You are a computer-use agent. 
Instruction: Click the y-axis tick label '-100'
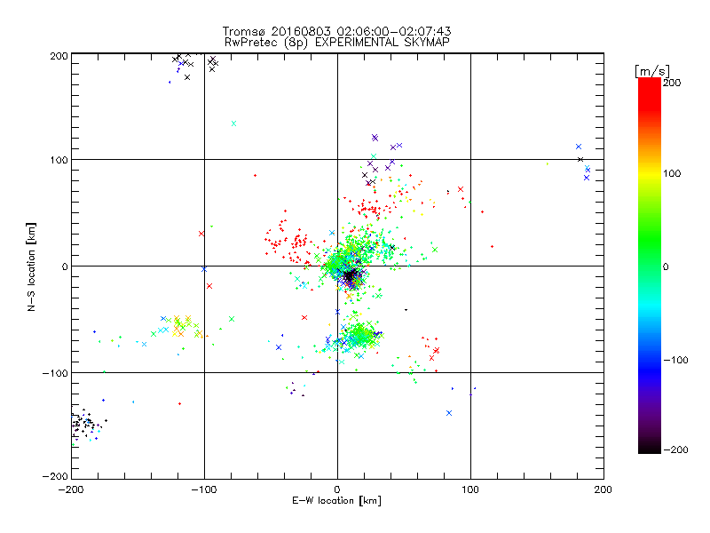pos(55,373)
